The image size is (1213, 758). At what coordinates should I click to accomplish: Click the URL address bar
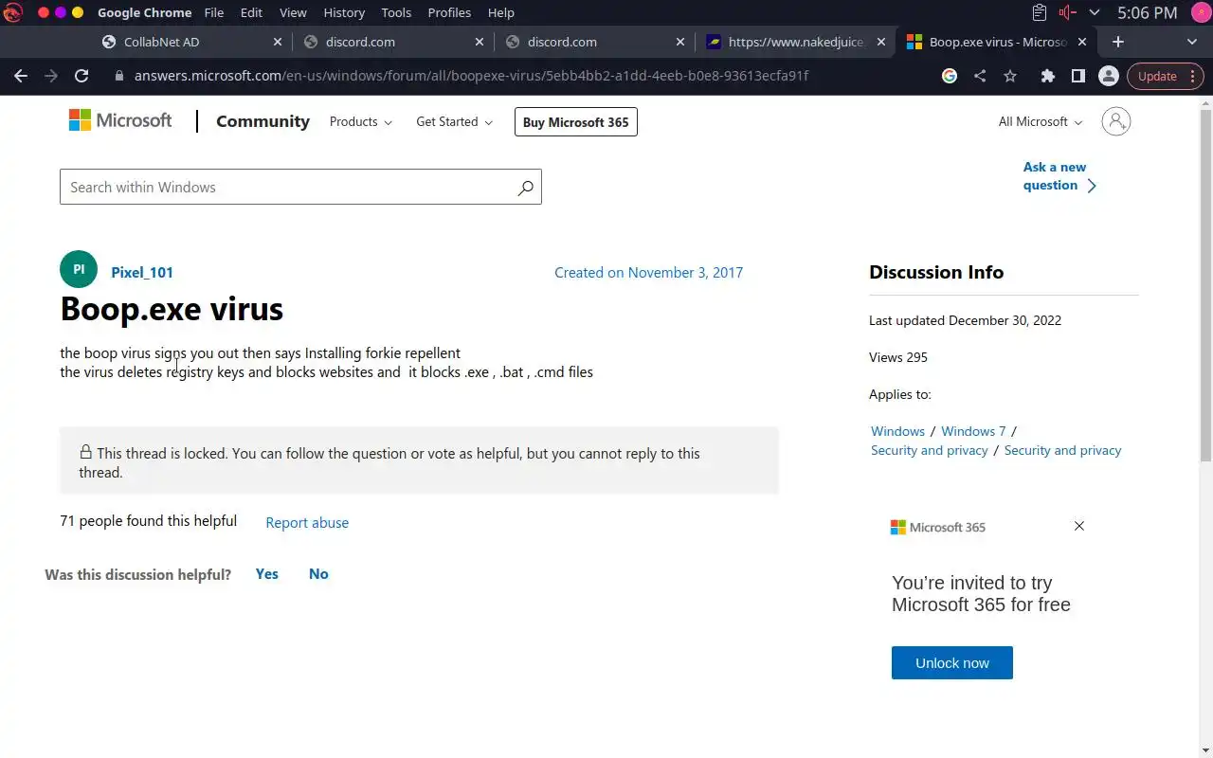coord(472,76)
